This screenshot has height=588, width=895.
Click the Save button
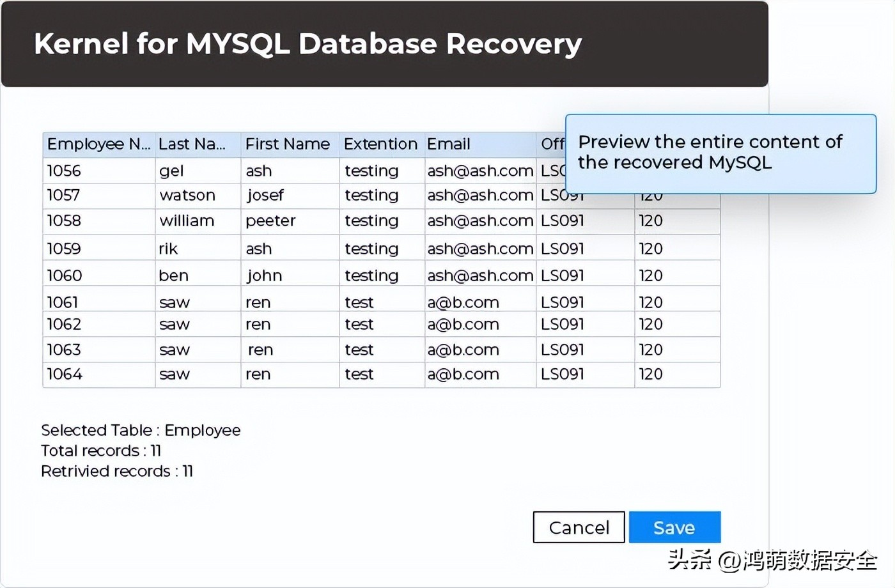[674, 527]
